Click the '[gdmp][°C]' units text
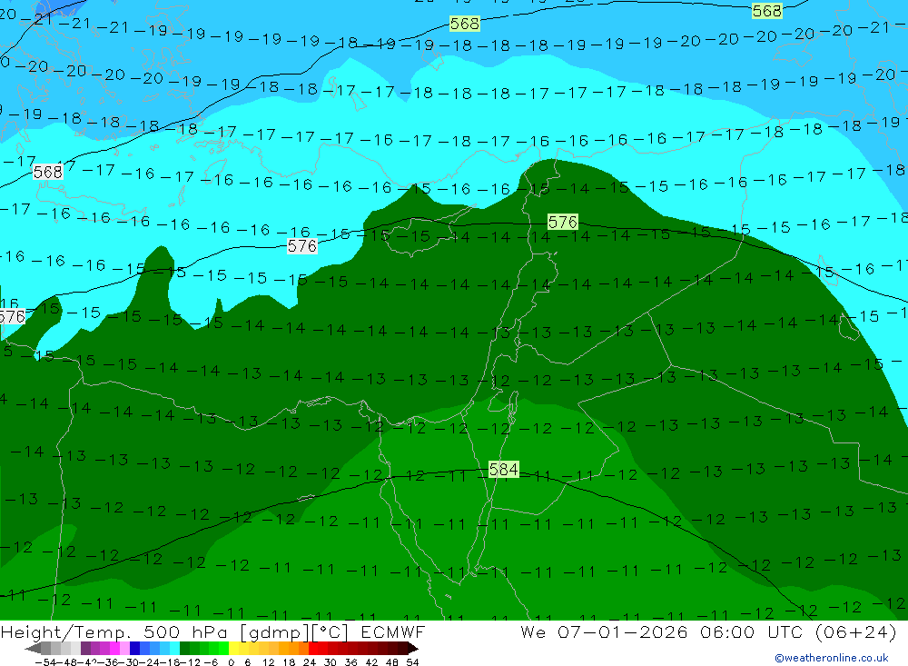The image size is (908, 666). pyautogui.click(x=294, y=631)
